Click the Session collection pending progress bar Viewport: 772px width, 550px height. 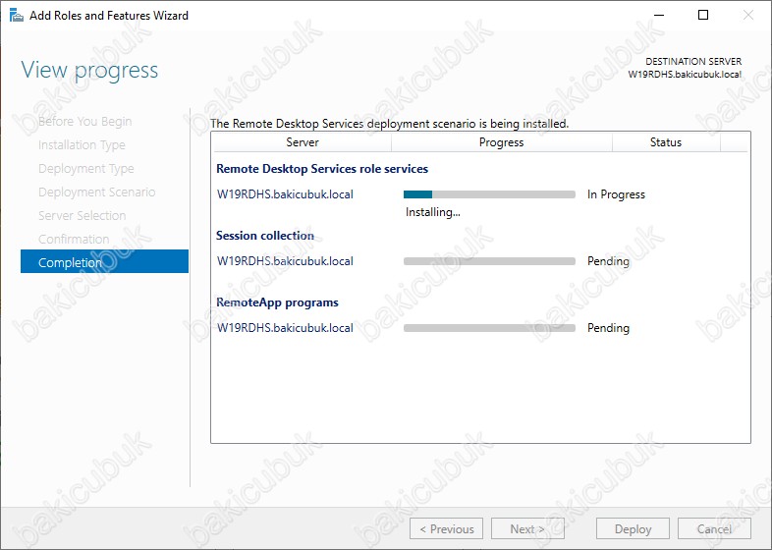pos(489,261)
